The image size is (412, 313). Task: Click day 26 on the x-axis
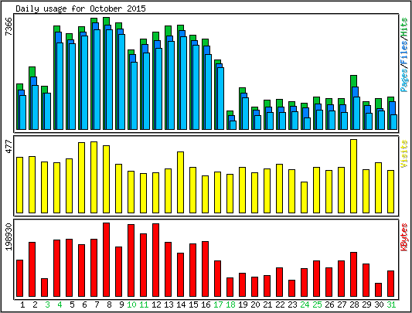coord(329,304)
